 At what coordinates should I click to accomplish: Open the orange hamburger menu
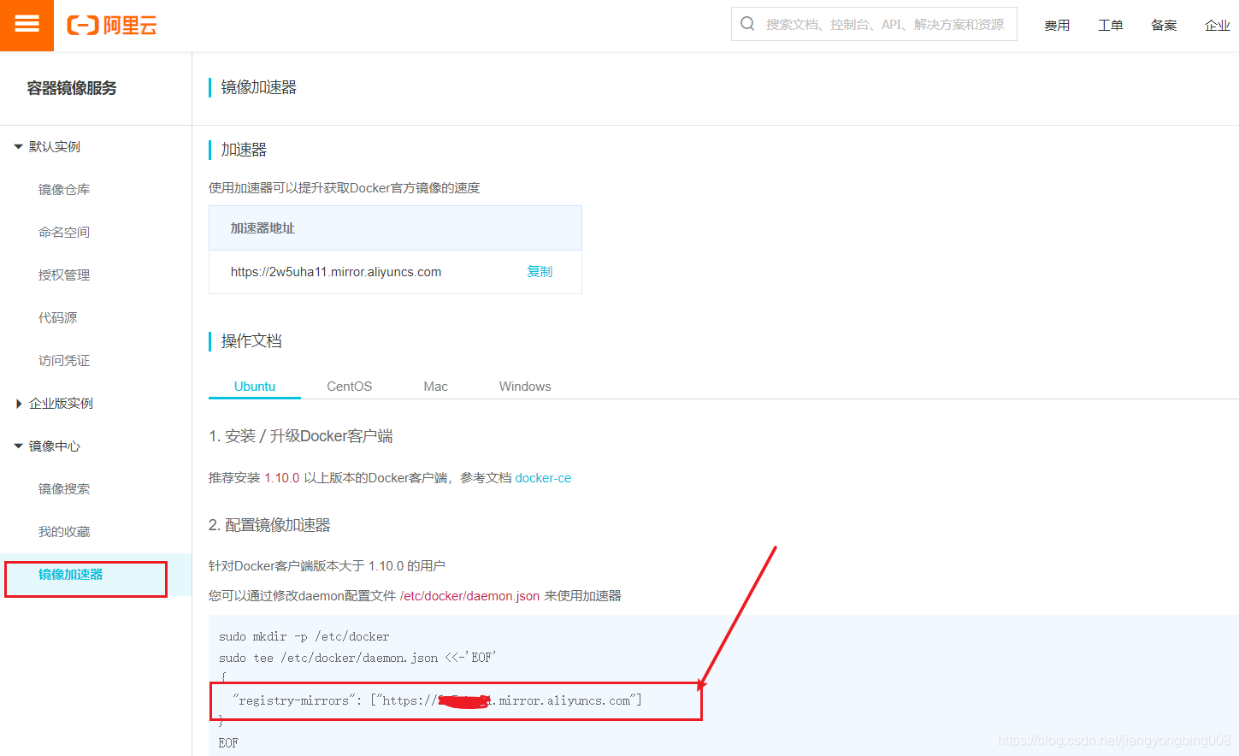27,25
